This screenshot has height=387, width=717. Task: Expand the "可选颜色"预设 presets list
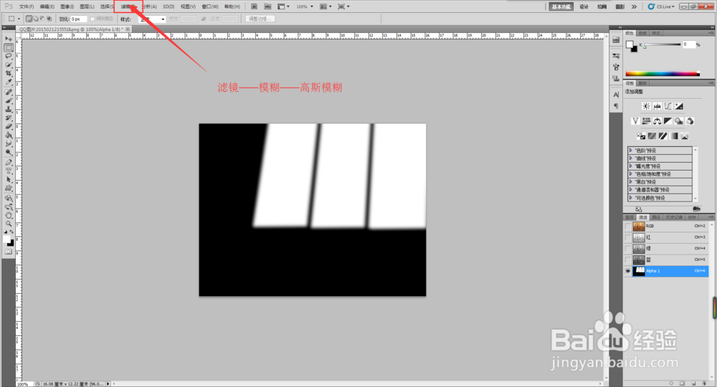630,198
